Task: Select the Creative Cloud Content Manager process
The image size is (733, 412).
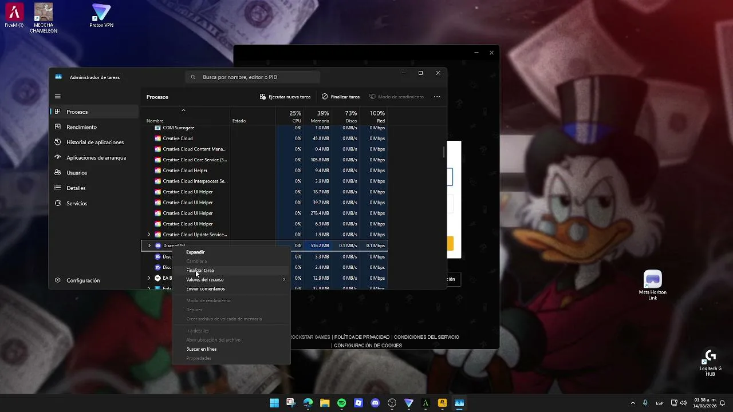Action: point(265,149)
